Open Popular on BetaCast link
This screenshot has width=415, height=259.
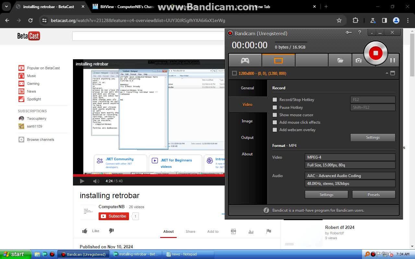[43, 68]
